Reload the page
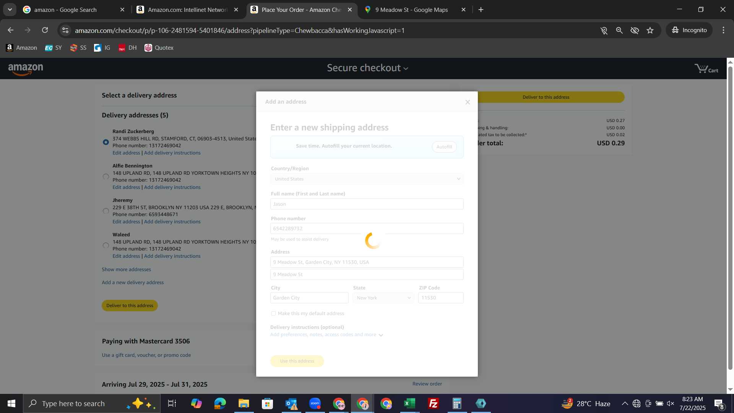This screenshot has height=413, width=734. click(45, 30)
